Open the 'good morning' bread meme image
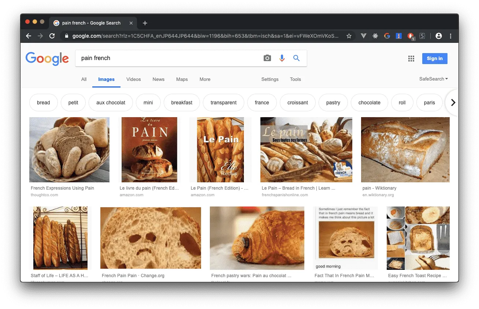The image size is (479, 309). pos(346,238)
